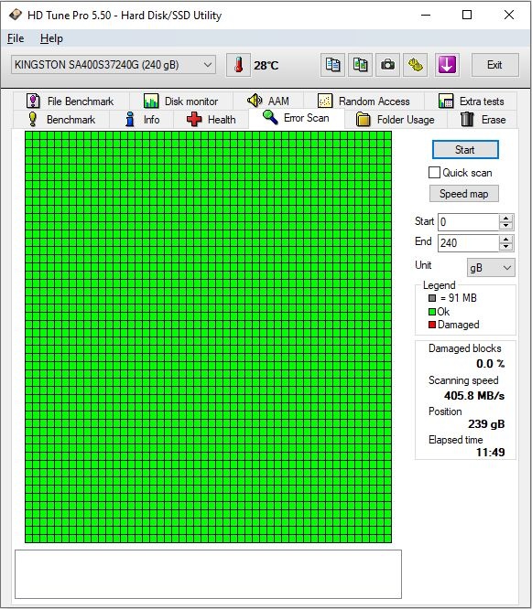Click the camera save screenshot icon

point(387,65)
